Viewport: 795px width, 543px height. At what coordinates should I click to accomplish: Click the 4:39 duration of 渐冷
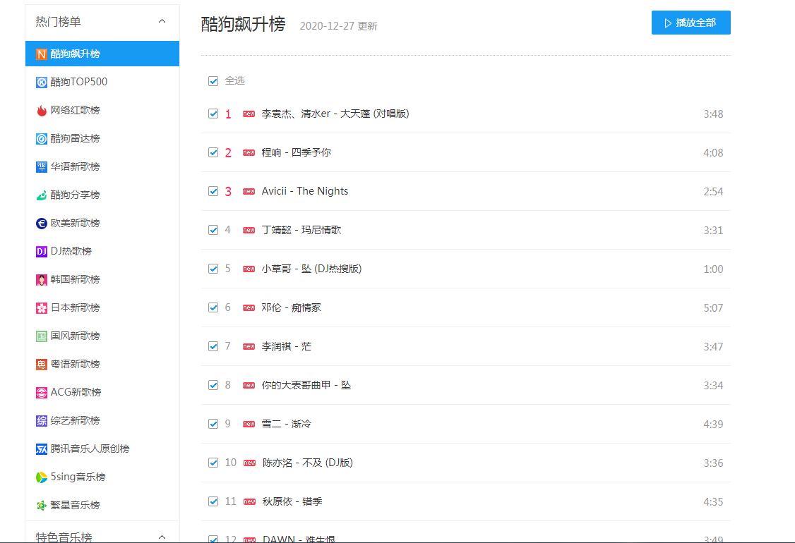tap(713, 424)
